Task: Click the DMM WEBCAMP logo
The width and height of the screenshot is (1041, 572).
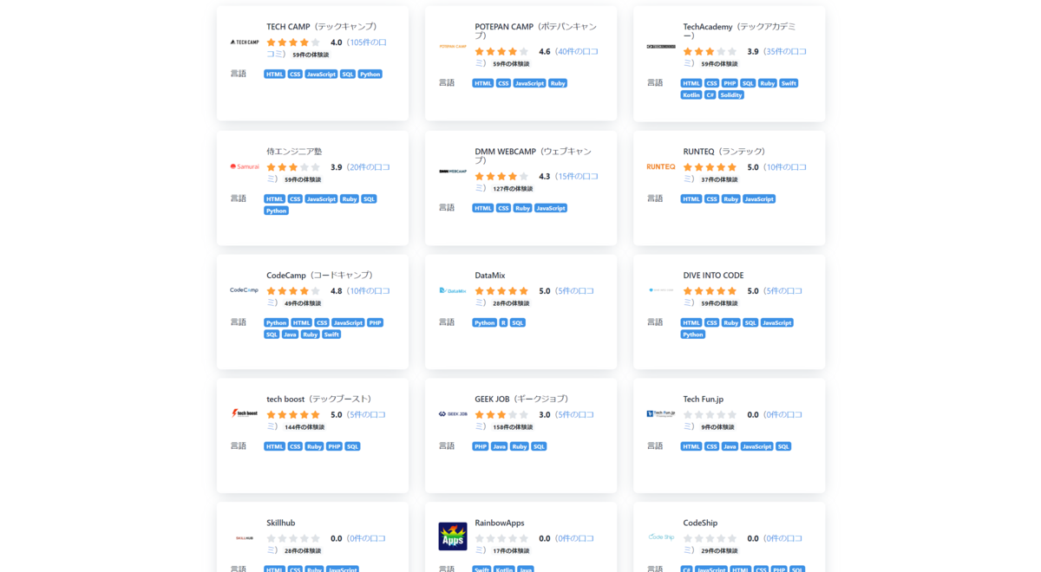Action: [x=453, y=171]
